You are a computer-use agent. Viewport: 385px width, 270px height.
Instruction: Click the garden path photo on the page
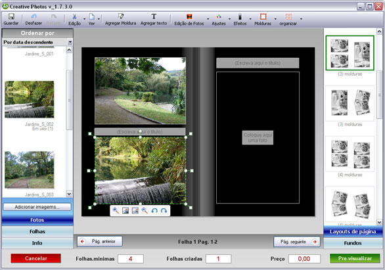coord(140,91)
